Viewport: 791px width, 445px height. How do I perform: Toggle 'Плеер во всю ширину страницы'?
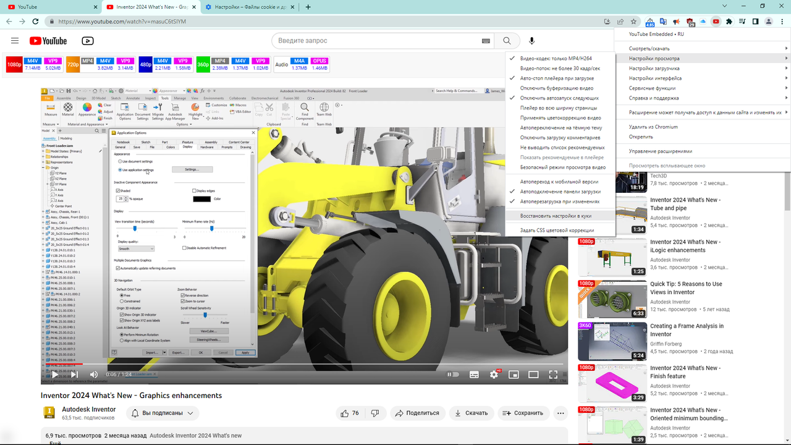click(x=560, y=108)
